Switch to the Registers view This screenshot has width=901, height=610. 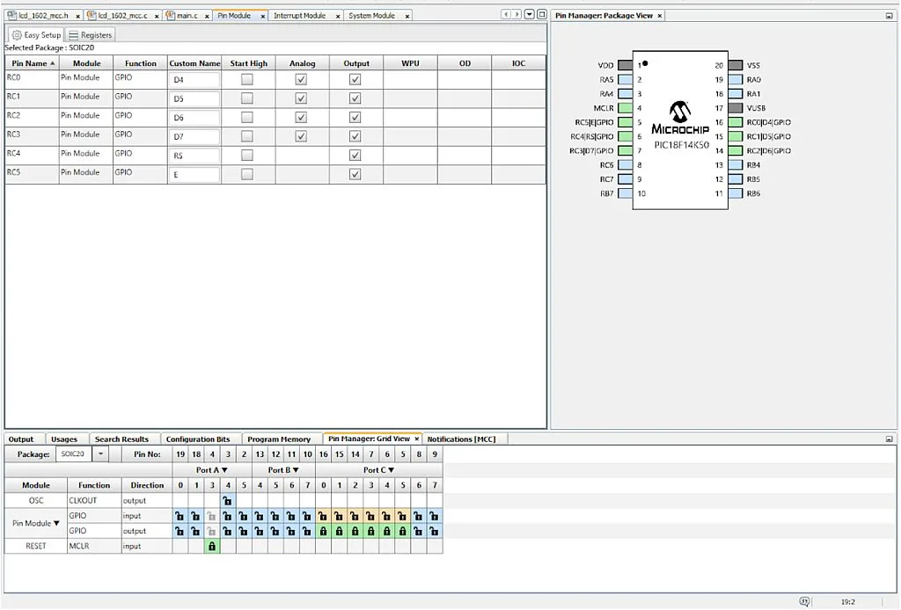pos(92,35)
